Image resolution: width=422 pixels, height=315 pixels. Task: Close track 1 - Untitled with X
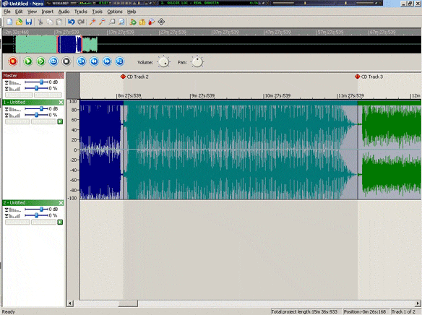point(61,102)
